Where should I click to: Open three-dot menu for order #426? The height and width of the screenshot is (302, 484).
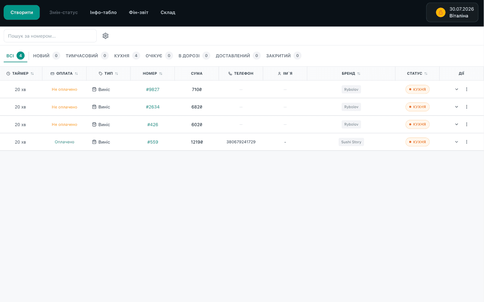466,124
